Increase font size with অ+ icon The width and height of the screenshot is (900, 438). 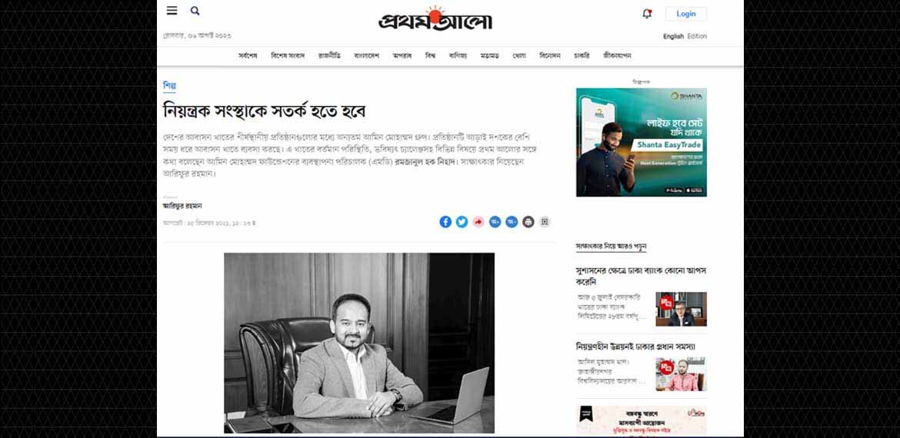[495, 222]
